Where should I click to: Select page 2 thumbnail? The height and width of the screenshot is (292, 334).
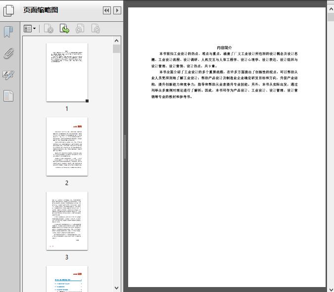click(x=67, y=146)
